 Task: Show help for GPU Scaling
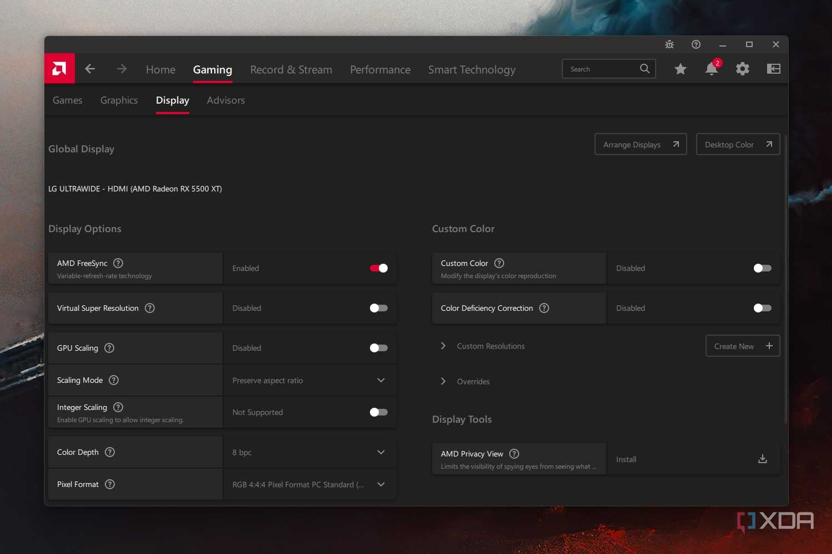click(x=109, y=348)
